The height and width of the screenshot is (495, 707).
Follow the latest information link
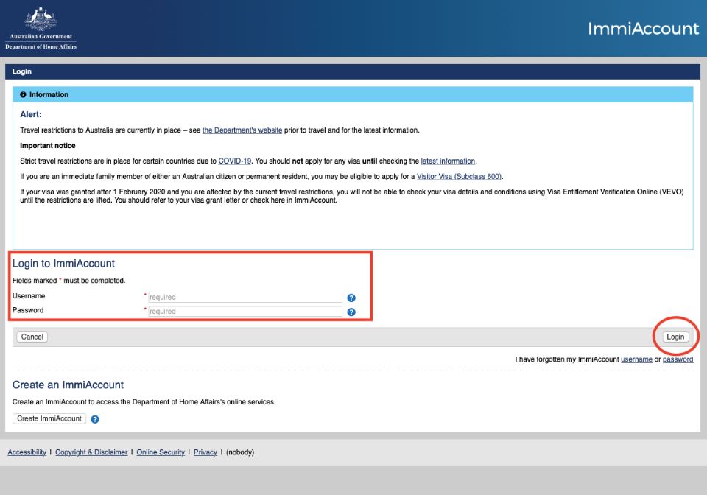pos(448,161)
